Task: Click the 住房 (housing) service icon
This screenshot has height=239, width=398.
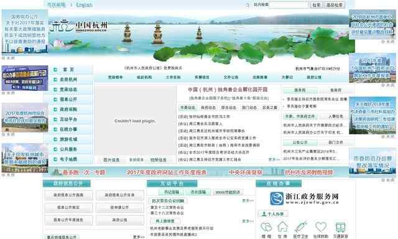Action: [x=282, y=227]
